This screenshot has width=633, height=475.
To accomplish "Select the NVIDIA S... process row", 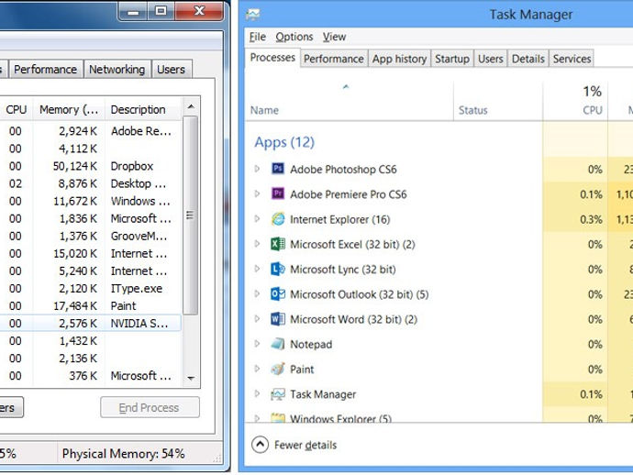I will [91, 324].
